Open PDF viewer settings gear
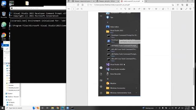Screen dimensions: 196x110 tap(190, 9)
